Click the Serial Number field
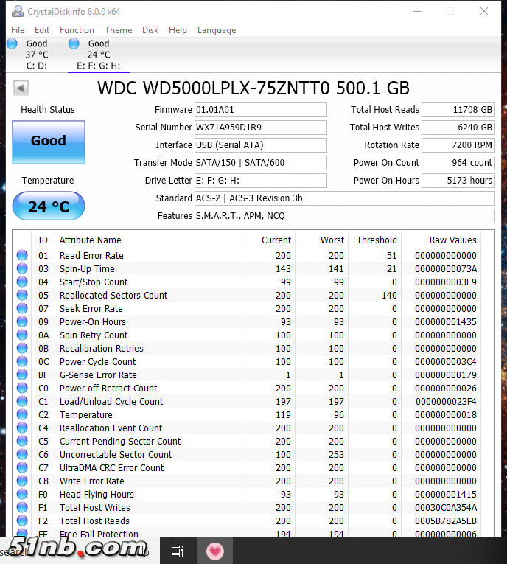The image size is (507, 564). point(259,128)
